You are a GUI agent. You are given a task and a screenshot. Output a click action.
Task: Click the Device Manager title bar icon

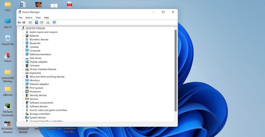[20, 12]
